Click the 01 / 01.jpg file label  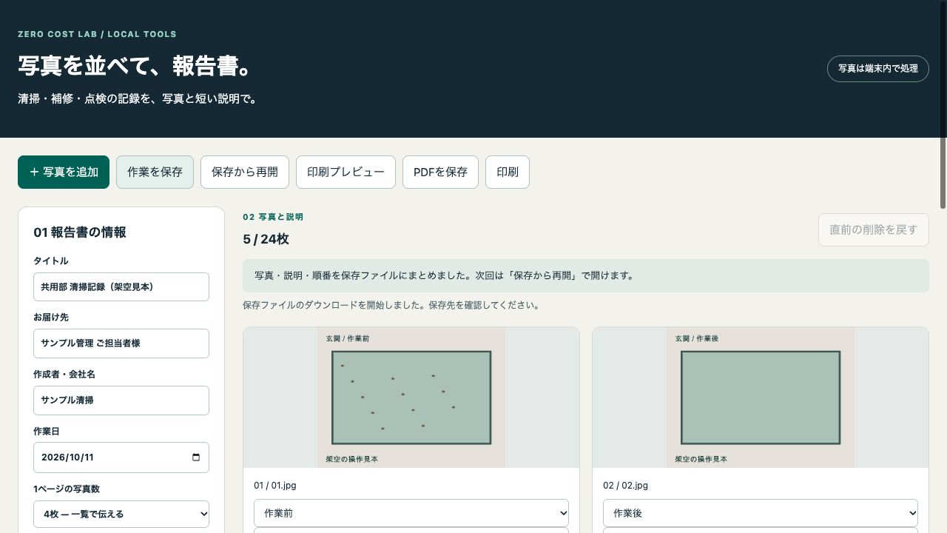(275, 486)
